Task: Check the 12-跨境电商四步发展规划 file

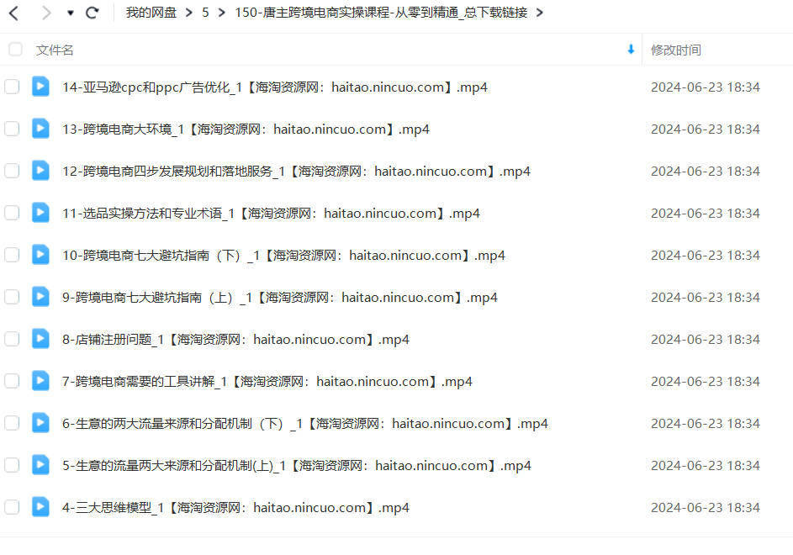Action: pos(12,171)
